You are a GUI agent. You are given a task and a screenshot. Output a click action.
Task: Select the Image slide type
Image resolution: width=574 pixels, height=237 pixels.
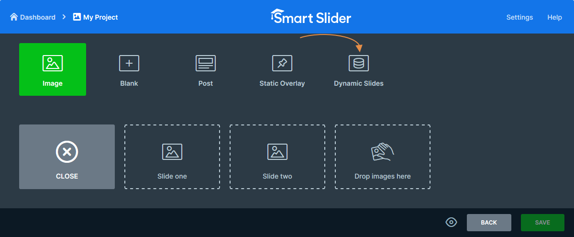coord(53,69)
